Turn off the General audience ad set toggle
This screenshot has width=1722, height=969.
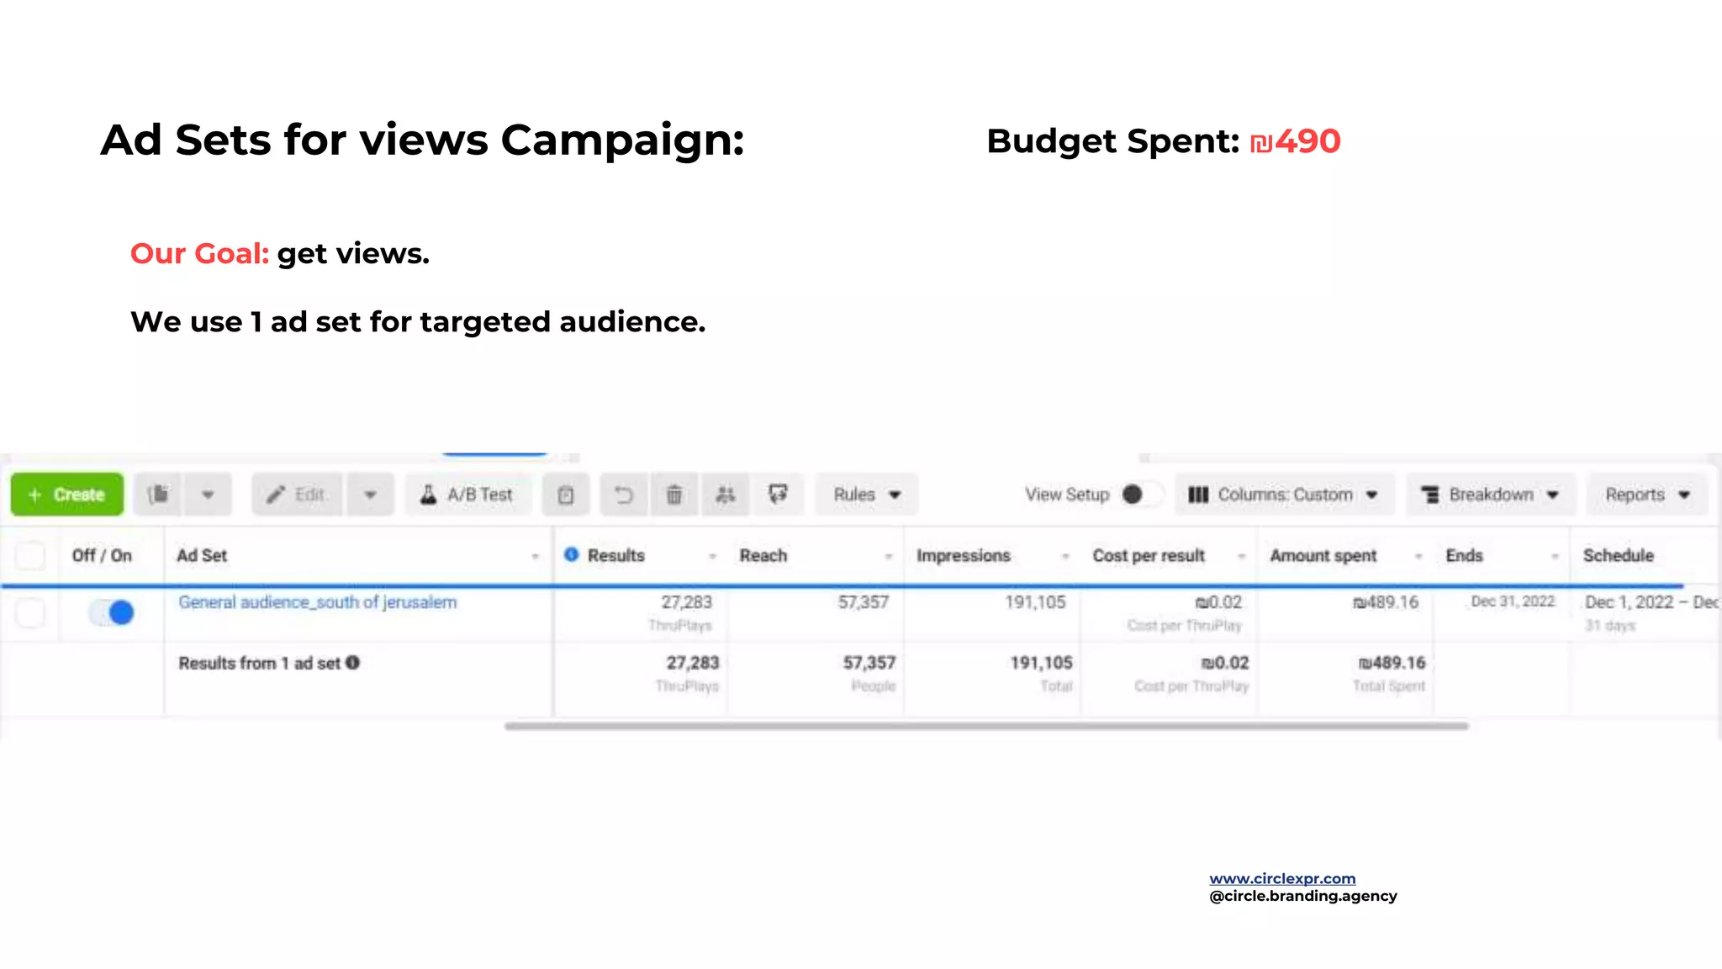112,612
